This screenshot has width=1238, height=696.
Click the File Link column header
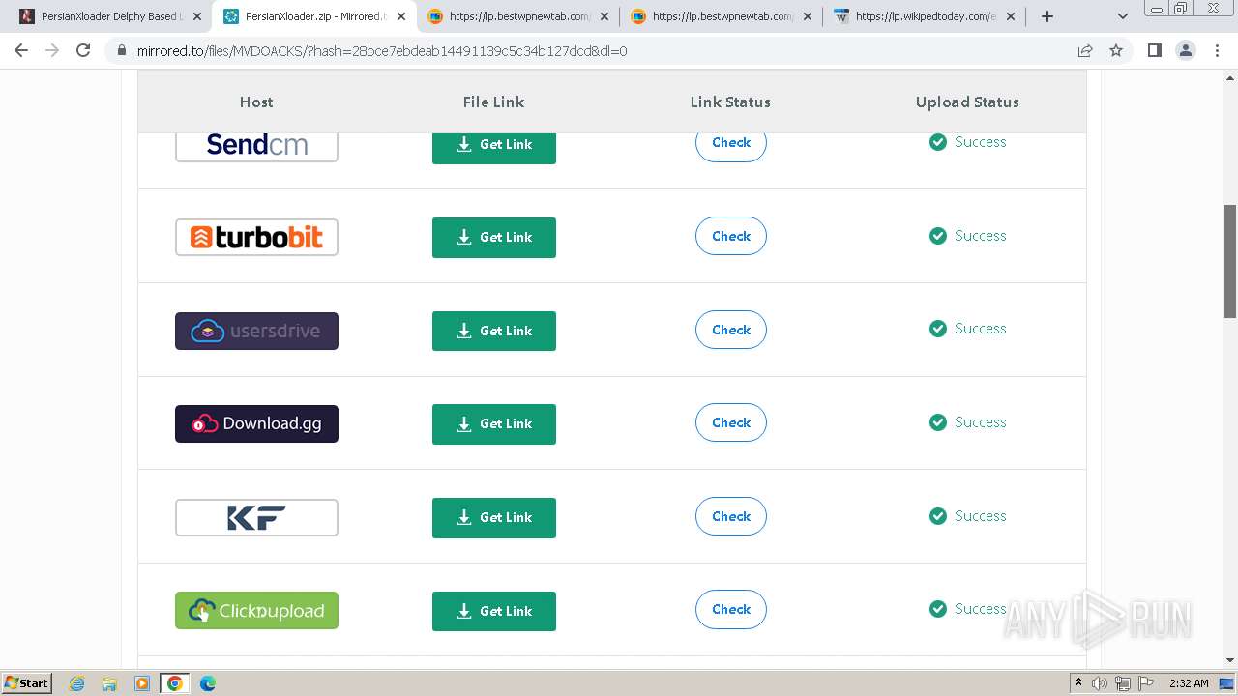pyautogui.click(x=494, y=101)
